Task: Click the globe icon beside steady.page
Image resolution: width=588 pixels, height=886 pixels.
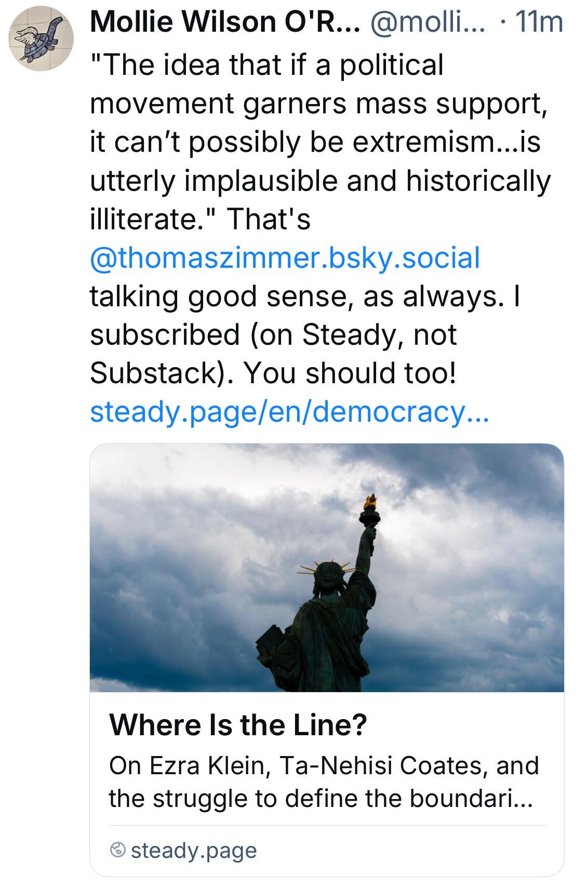Action: point(118,850)
